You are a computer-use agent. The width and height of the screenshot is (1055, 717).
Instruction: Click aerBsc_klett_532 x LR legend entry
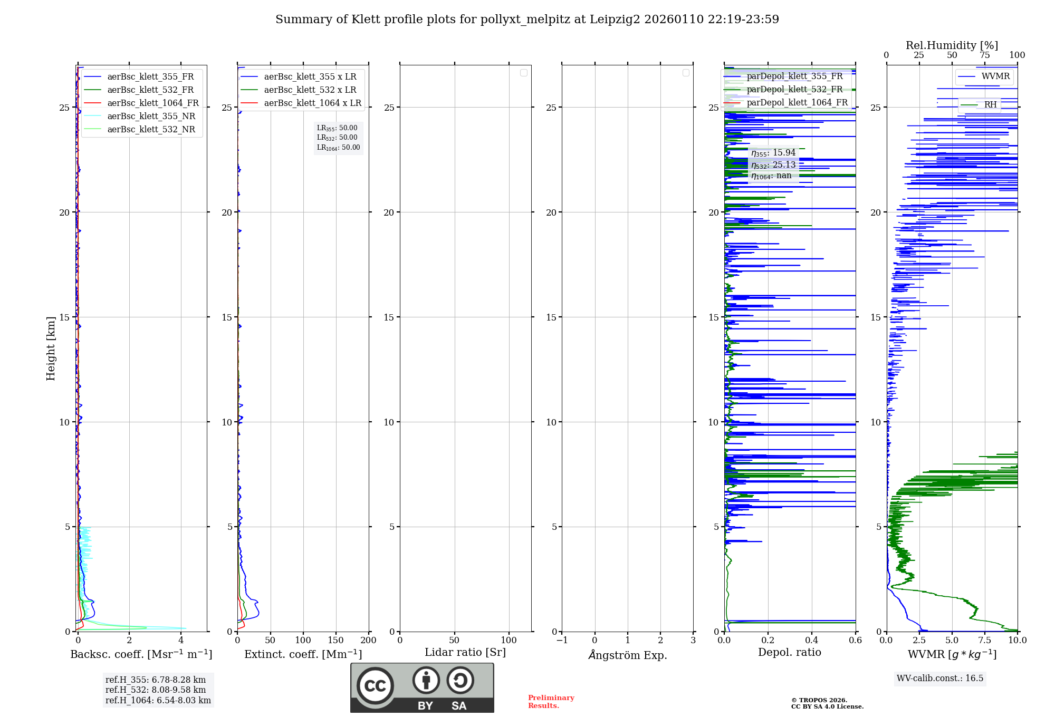(310, 90)
